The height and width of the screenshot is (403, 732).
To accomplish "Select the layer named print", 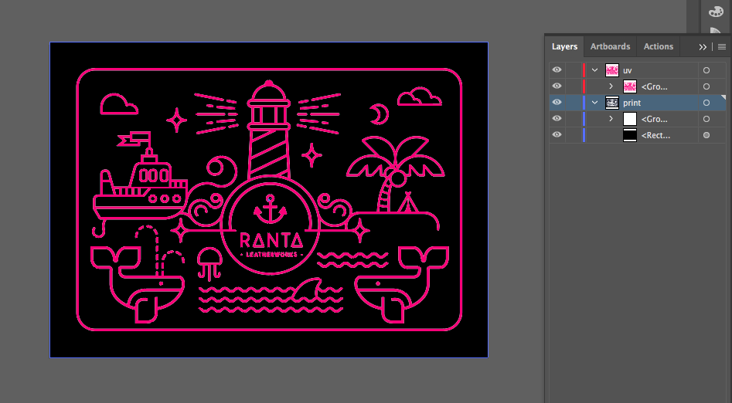I will tap(632, 103).
